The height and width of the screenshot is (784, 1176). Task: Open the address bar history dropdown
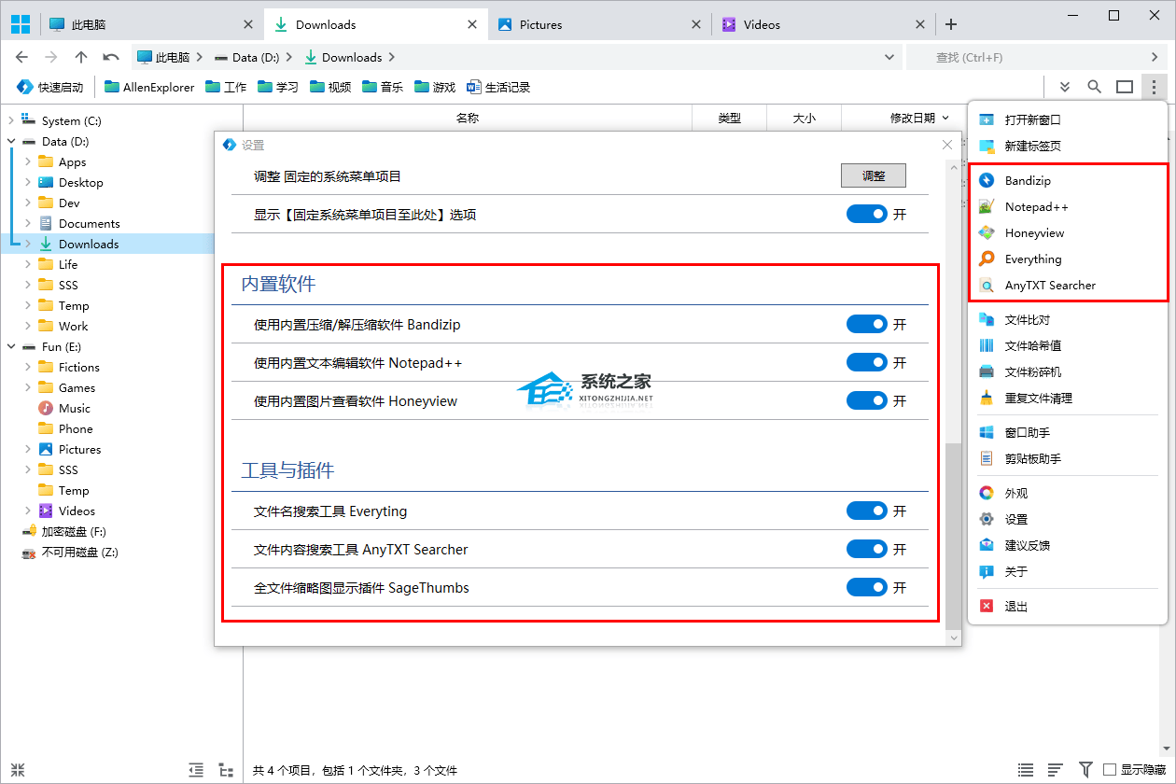[x=889, y=57]
